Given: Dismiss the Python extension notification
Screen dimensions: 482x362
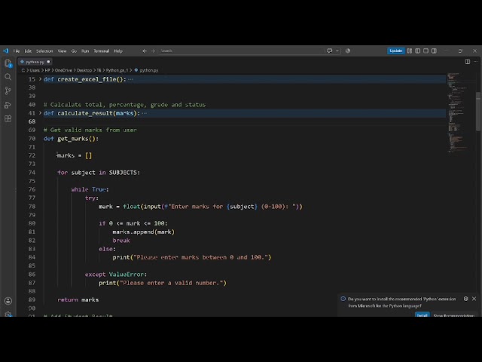Looking at the screenshot, I should point(474,299).
